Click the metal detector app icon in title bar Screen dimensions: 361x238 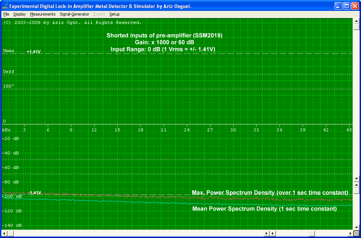[5, 6]
